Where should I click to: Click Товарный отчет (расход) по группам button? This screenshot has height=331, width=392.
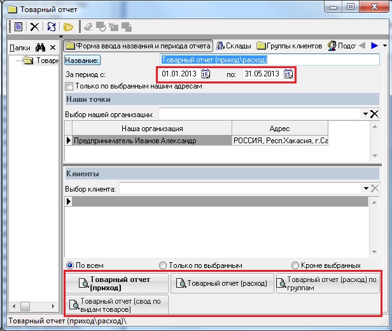click(328, 283)
